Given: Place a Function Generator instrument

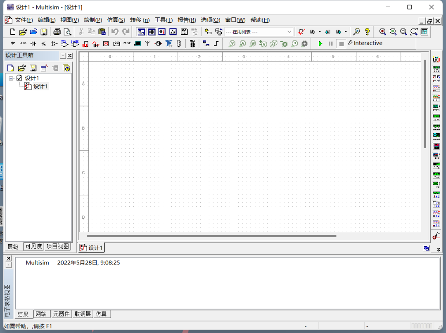Looking at the screenshot, I should tap(437, 68).
